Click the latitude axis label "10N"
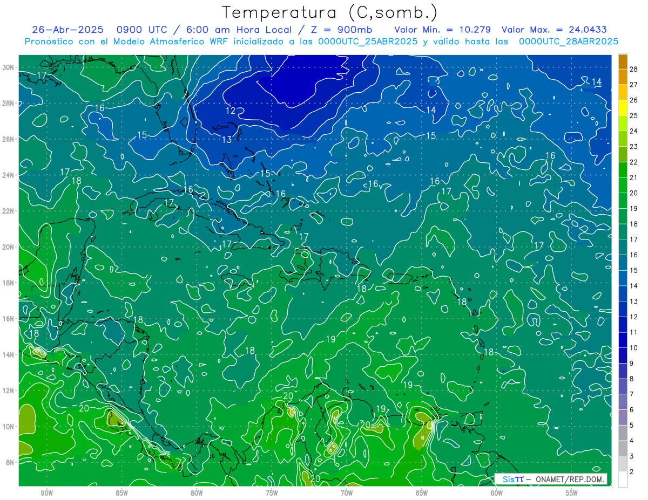Screen dimensions: 648x500 (x=9, y=426)
